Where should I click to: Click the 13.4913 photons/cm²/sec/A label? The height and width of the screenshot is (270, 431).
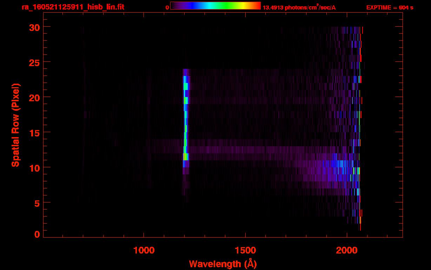(299, 7)
